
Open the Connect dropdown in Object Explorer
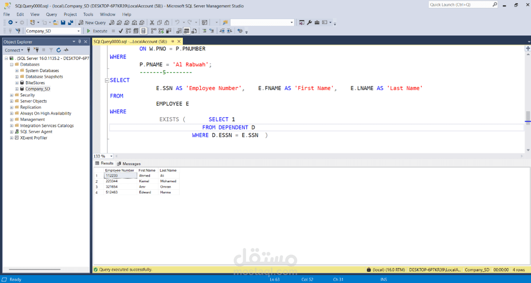pos(14,50)
